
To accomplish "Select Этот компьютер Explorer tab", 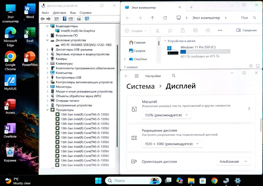I will [153, 7].
